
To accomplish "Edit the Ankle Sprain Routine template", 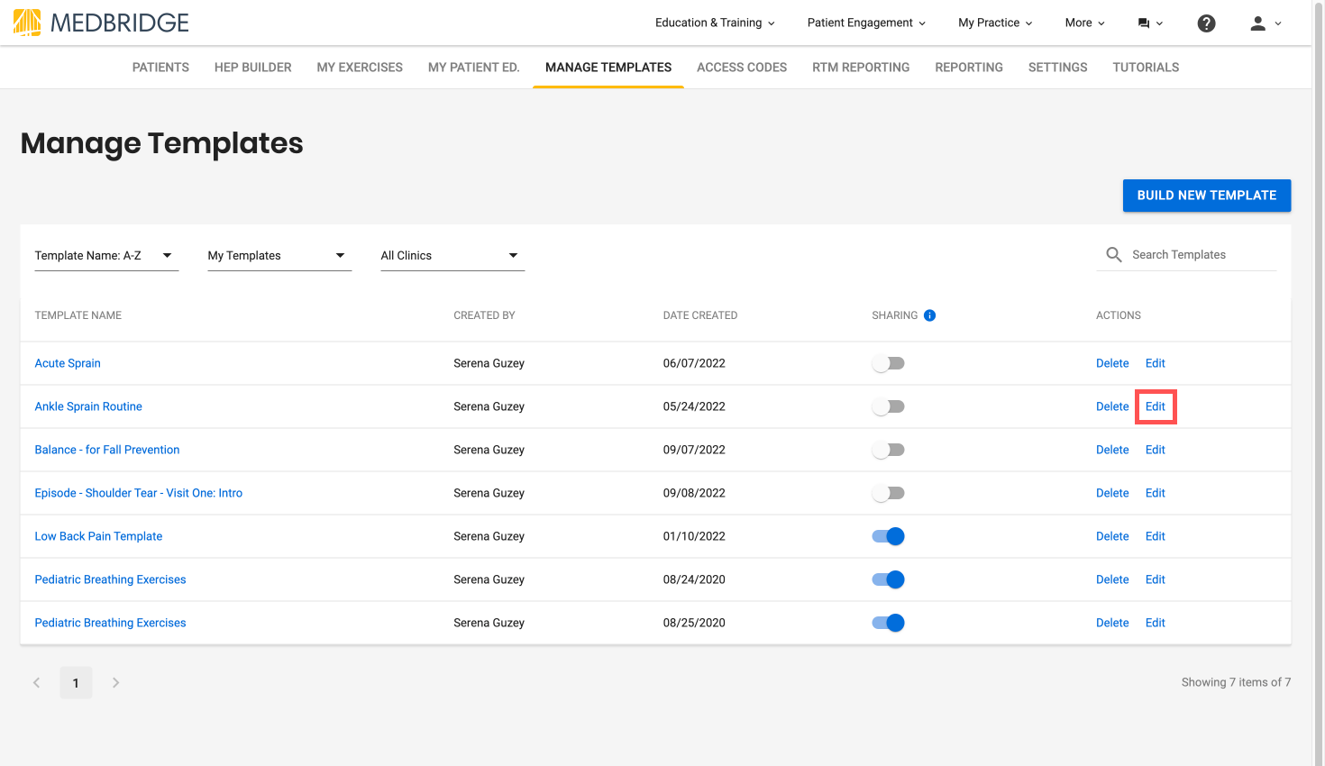I will [x=1156, y=406].
